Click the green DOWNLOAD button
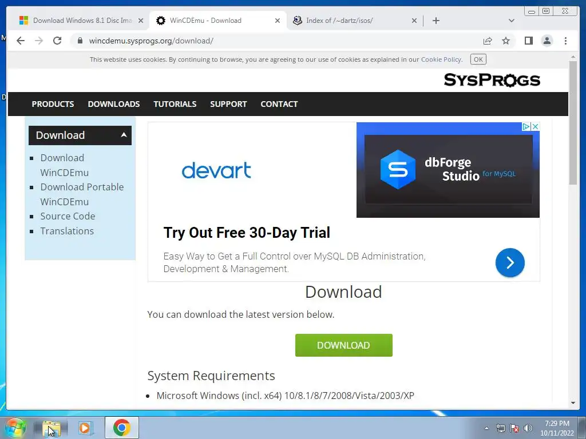Screen dimensions: 586x439 point(344,345)
